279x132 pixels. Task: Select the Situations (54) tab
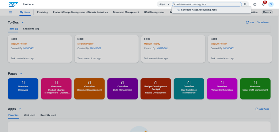click(x=31, y=29)
